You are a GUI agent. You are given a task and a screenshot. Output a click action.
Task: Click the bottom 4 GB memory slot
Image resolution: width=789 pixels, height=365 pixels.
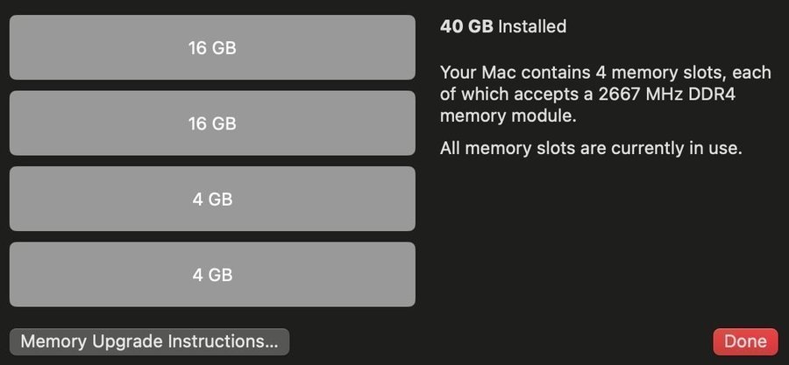point(212,275)
